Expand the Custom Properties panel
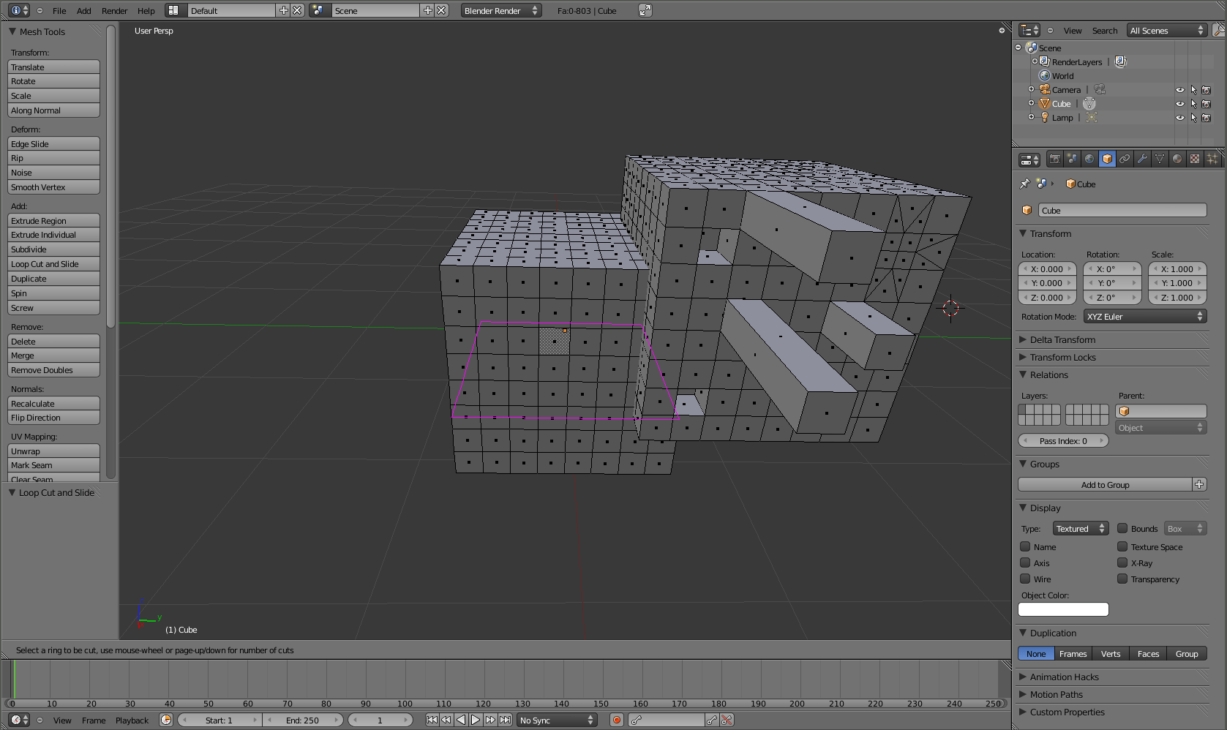Screen dimensions: 1227x730 click(x=1067, y=712)
